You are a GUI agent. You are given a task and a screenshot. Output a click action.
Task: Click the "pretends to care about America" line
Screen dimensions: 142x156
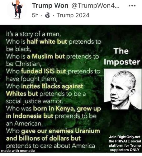(x=50, y=146)
